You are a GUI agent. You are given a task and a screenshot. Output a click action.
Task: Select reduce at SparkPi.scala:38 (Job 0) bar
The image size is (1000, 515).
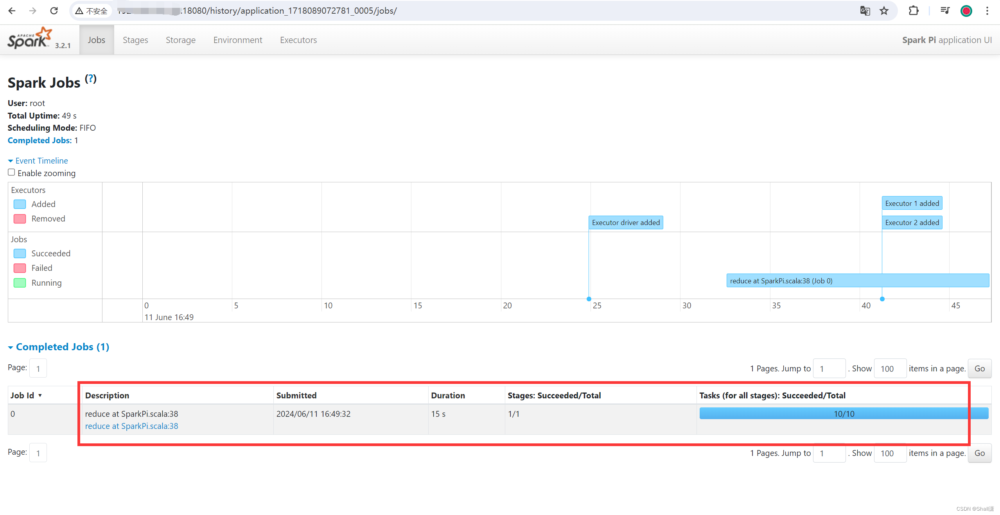tap(858, 281)
